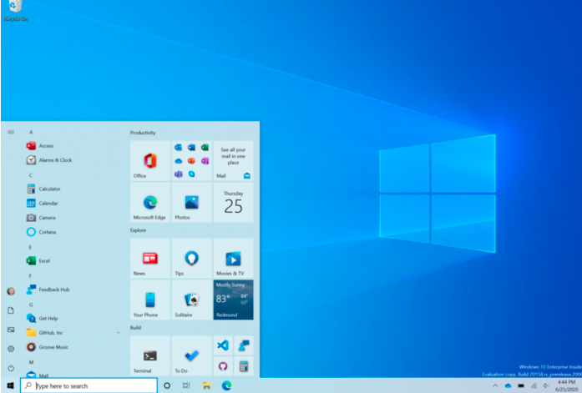Launch the Microsoft Edge tile
The width and height of the screenshot is (582, 393).
tap(150, 203)
